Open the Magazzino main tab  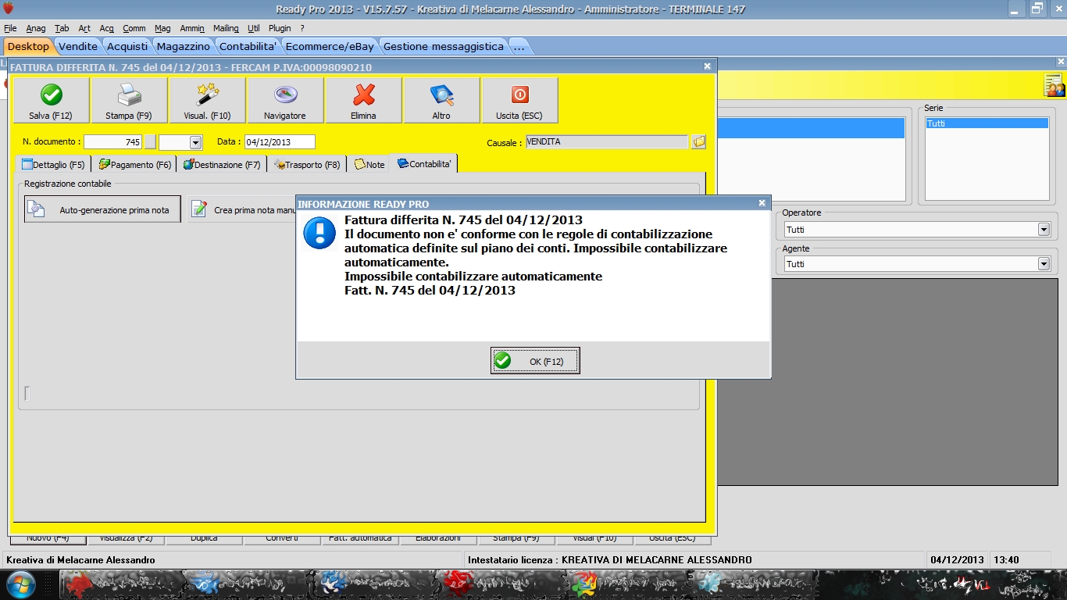click(184, 46)
